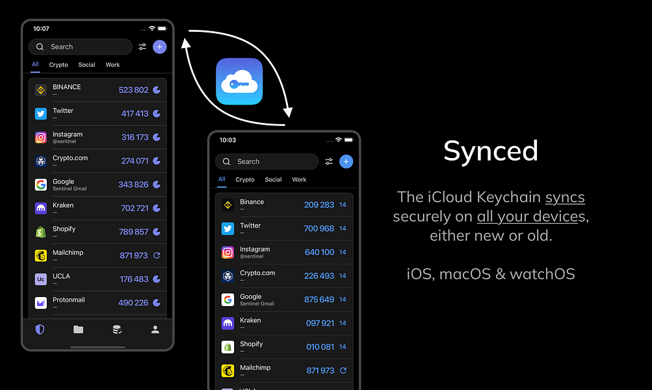Image resolution: width=652 pixels, height=390 pixels.
Task: Open the folder section from the bottom bar
Action: (78, 330)
